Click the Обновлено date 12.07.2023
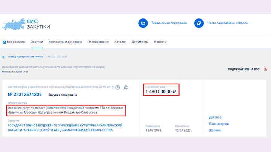The width and height of the screenshot is (271, 152). coord(183,130)
